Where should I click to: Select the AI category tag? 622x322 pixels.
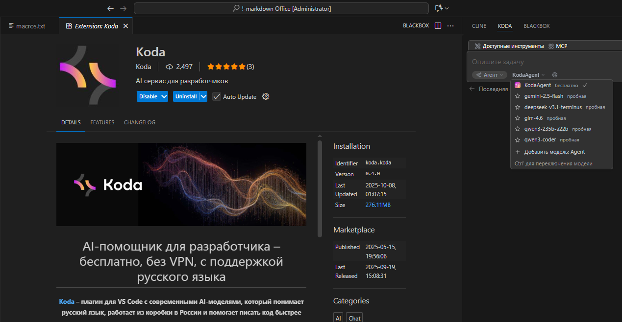pyautogui.click(x=338, y=318)
